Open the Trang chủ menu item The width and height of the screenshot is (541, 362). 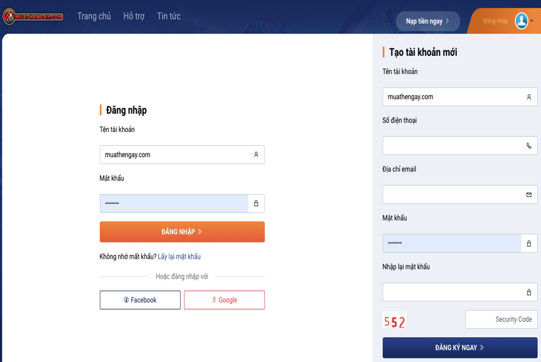[94, 16]
